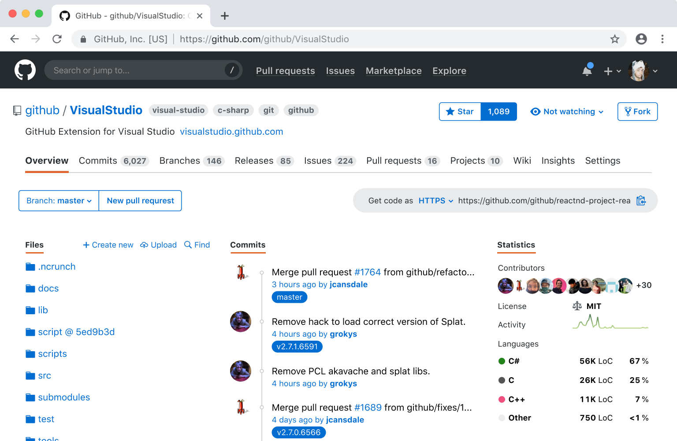Click the MIT license scales icon
This screenshot has height=441, width=677.
[x=577, y=306]
